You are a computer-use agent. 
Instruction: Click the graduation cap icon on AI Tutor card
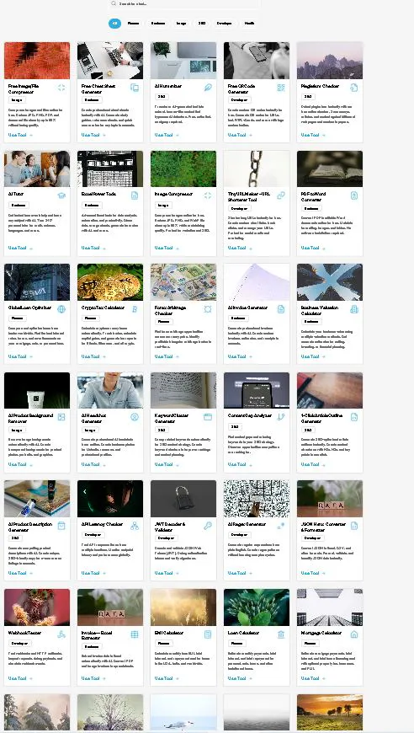[61, 195]
